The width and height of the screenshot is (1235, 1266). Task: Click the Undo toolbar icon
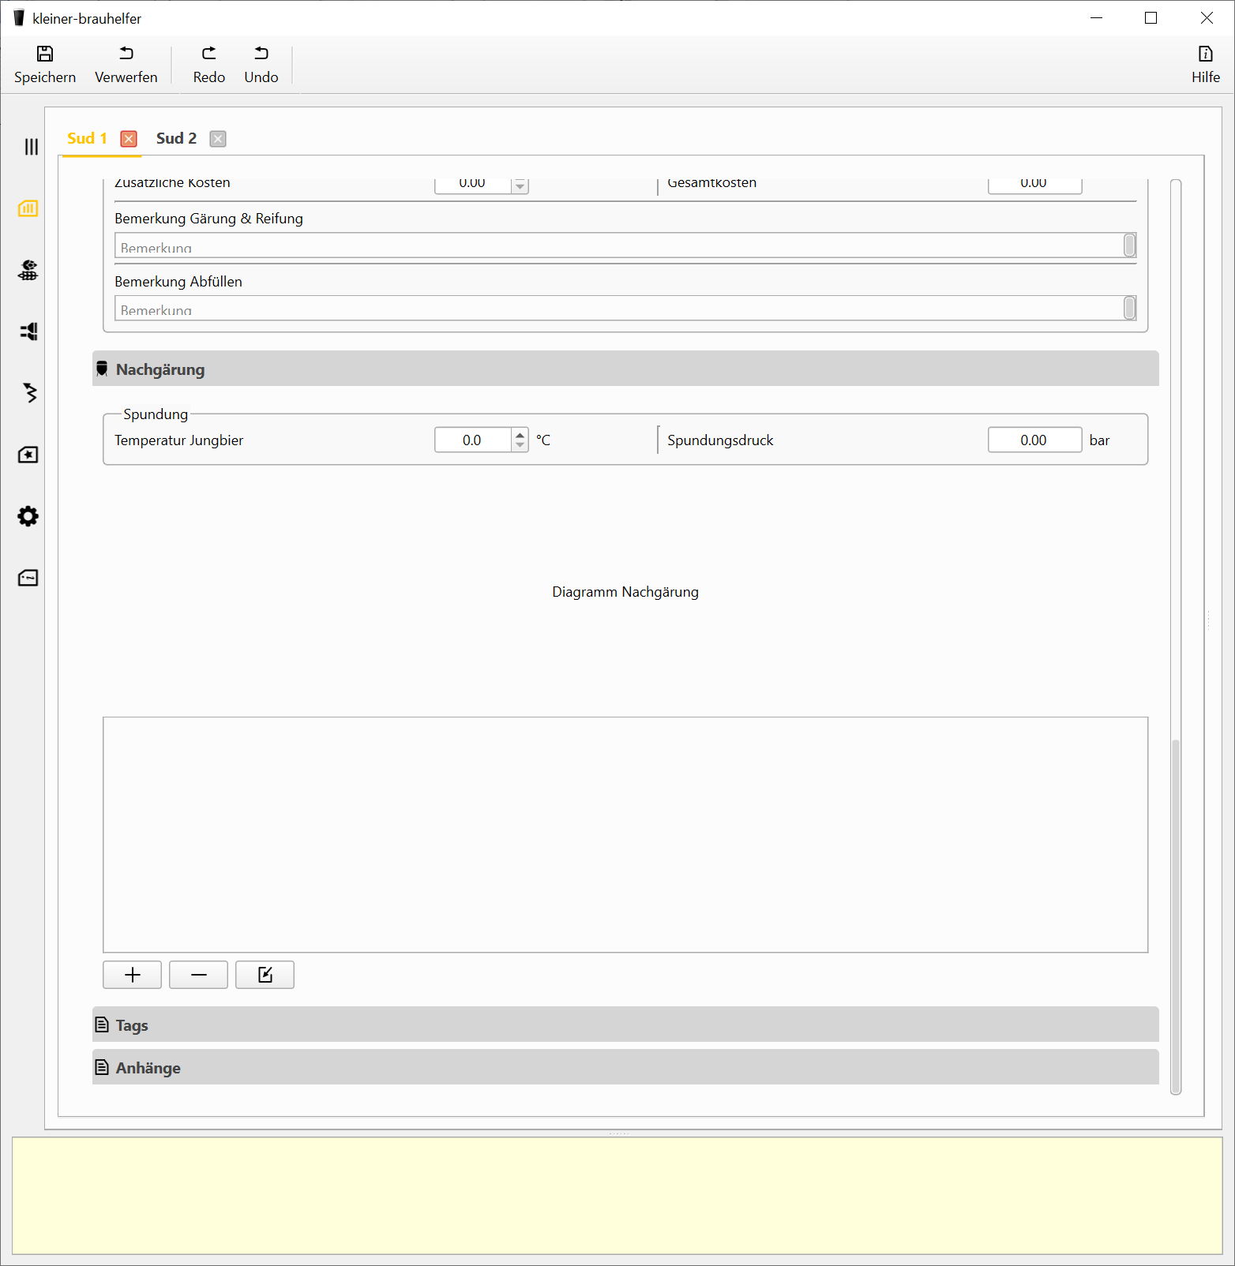click(x=261, y=54)
